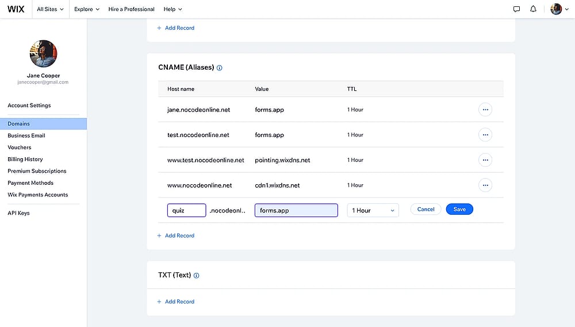Open options for test.nocodeonline.net record
The image size is (575, 327).
pyautogui.click(x=485, y=135)
